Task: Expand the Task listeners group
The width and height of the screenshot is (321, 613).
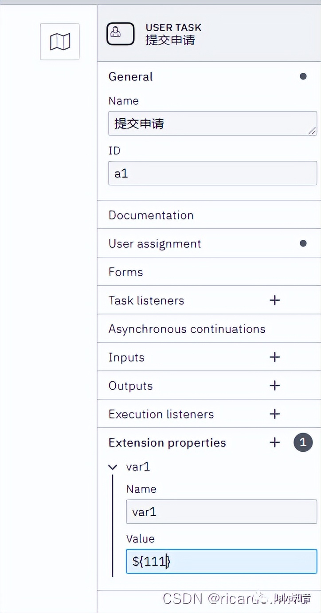Action: (146, 301)
